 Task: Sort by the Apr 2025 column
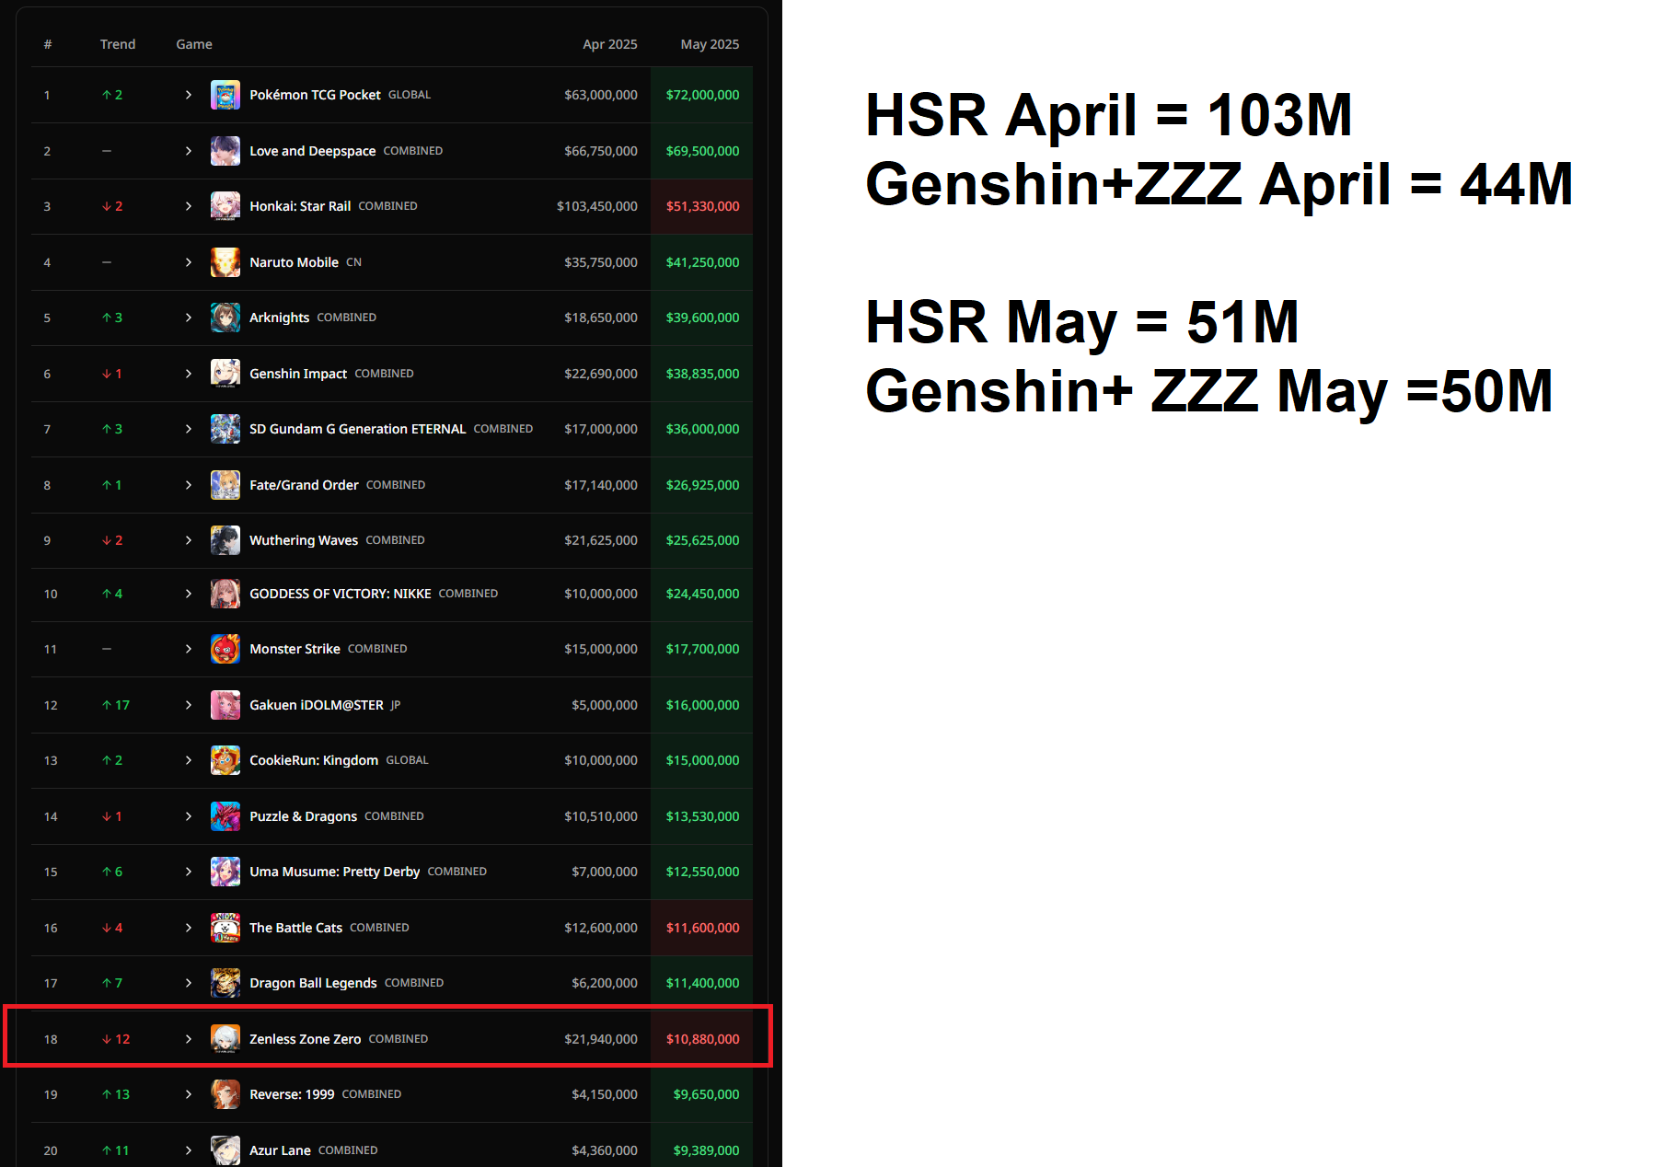pos(610,44)
